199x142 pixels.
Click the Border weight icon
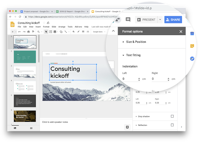click(x=83, y=32)
